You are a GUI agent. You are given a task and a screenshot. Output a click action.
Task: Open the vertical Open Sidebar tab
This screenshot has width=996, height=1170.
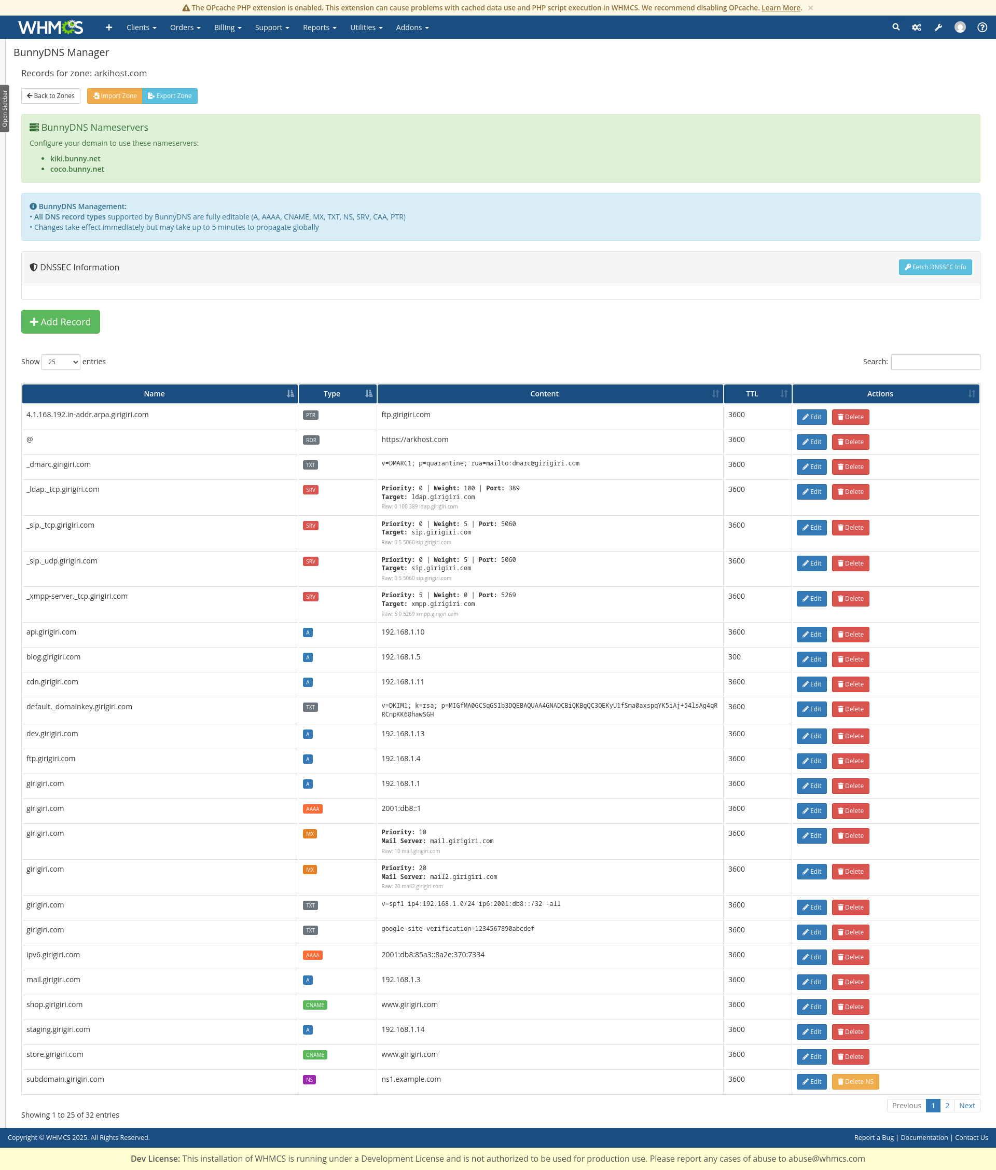click(x=5, y=108)
